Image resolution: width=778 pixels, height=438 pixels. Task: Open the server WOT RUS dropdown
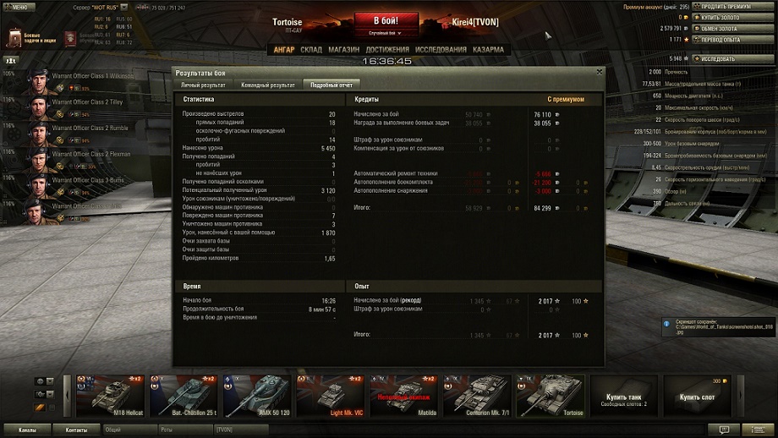[x=124, y=8]
